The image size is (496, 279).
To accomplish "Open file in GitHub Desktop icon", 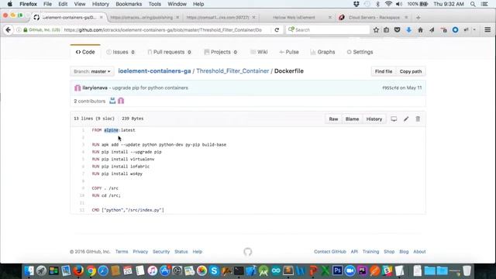I will (x=394, y=119).
